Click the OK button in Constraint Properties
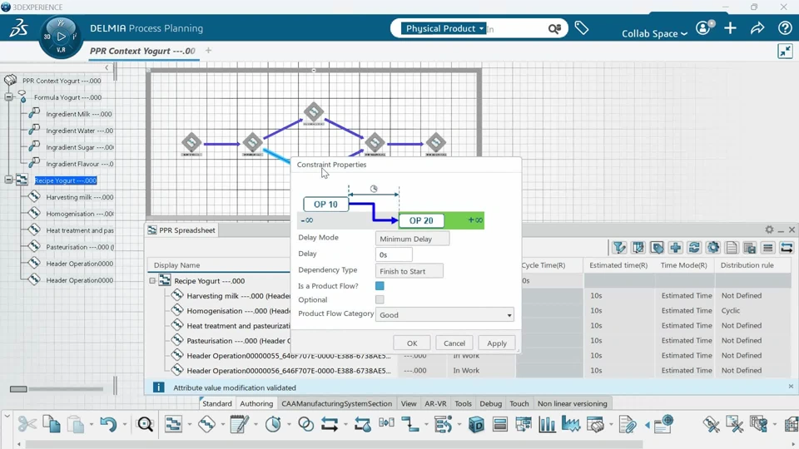This screenshot has height=449, width=799. tap(412, 343)
